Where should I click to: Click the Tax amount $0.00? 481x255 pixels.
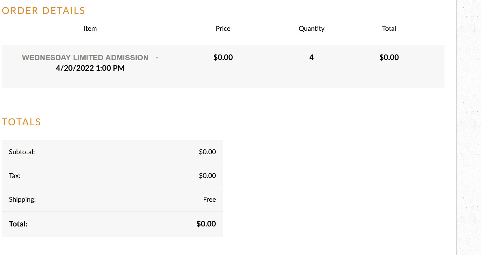[x=208, y=176]
